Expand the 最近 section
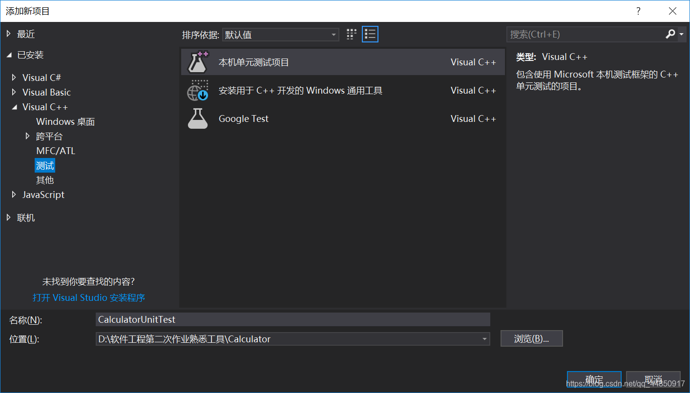Image resolution: width=690 pixels, height=393 pixels. point(9,34)
